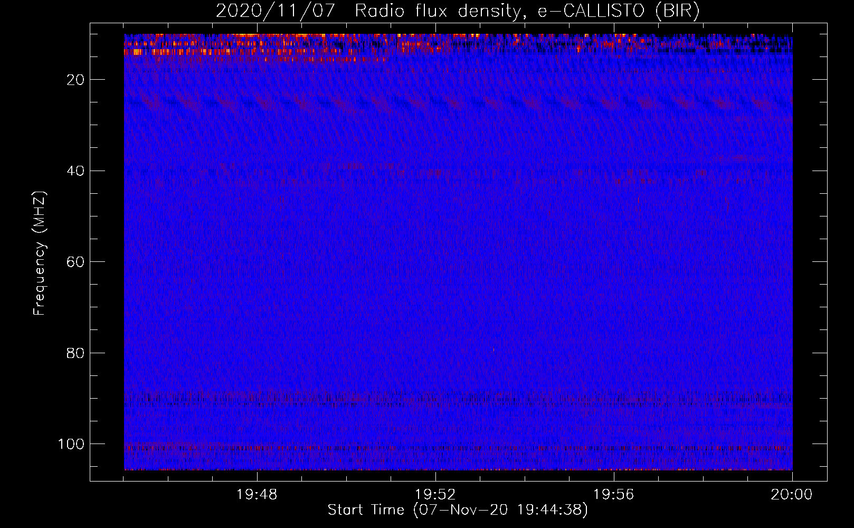Click the 40 MHz frequency tick label

pyautogui.click(x=76, y=171)
